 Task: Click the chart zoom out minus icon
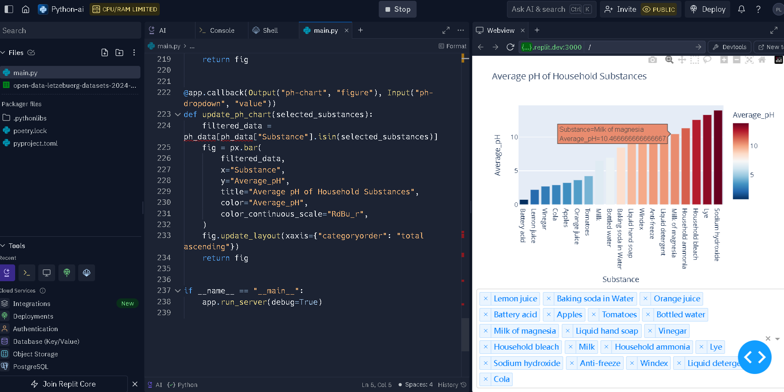[x=736, y=60]
